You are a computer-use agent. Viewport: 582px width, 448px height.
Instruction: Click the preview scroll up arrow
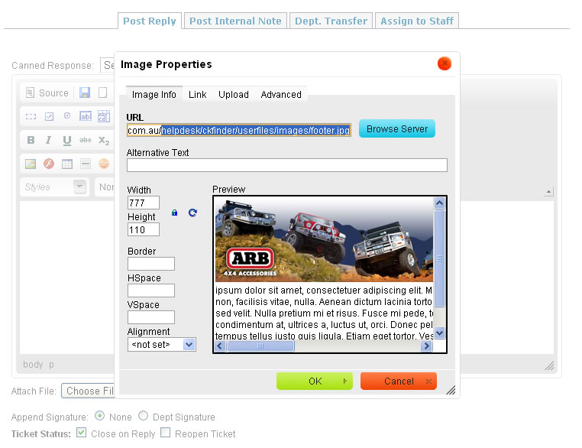click(439, 203)
